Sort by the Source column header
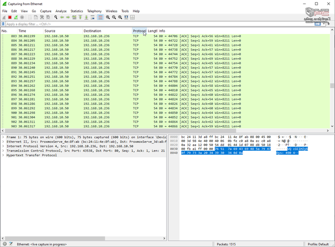Viewport: 335px width, 247px height. click(63, 31)
